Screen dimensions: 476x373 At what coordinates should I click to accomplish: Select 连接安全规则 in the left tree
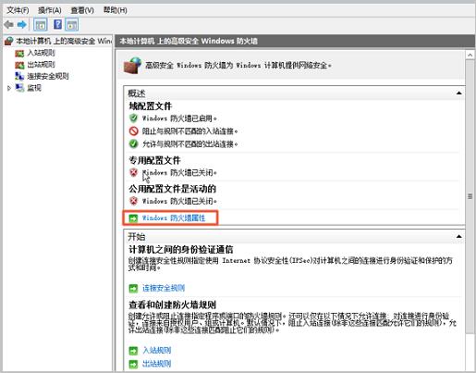point(48,76)
